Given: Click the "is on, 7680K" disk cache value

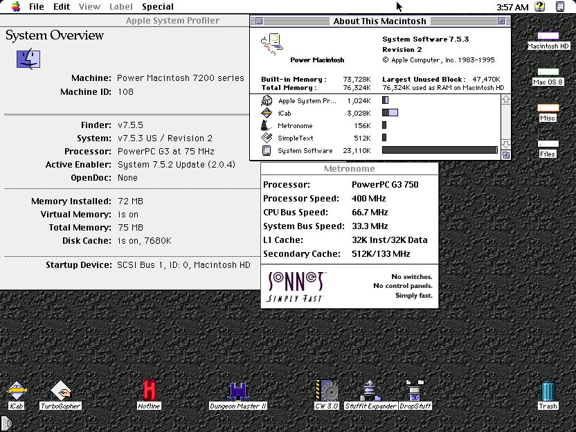Looking at the screenshot, I should [x=145, y=241].
